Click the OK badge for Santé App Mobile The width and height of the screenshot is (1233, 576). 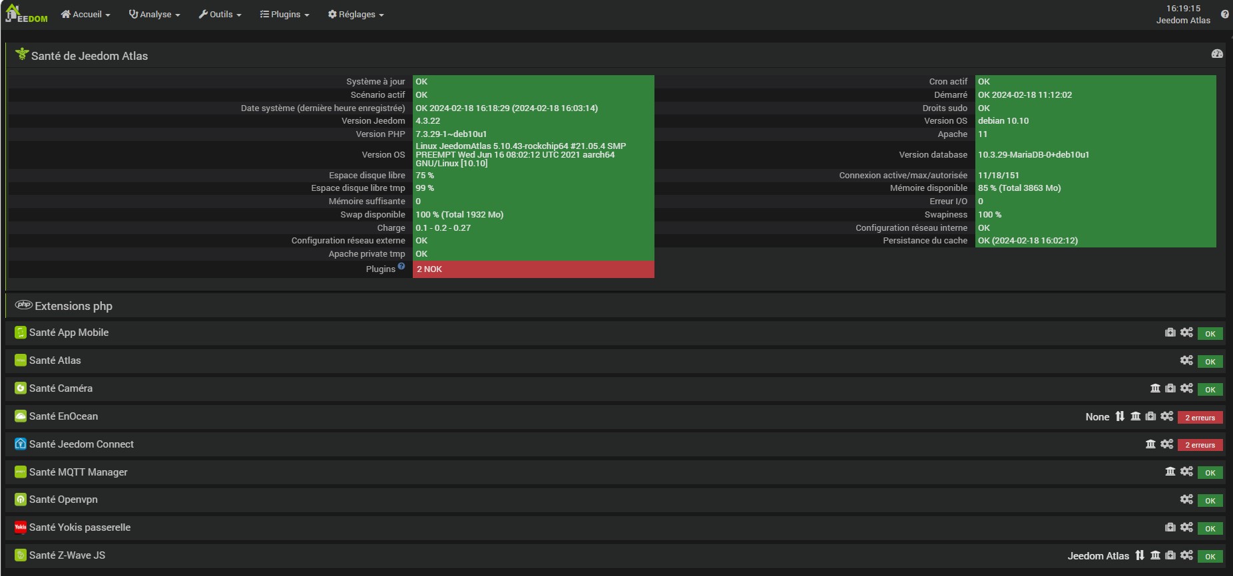click(1210, 334)
